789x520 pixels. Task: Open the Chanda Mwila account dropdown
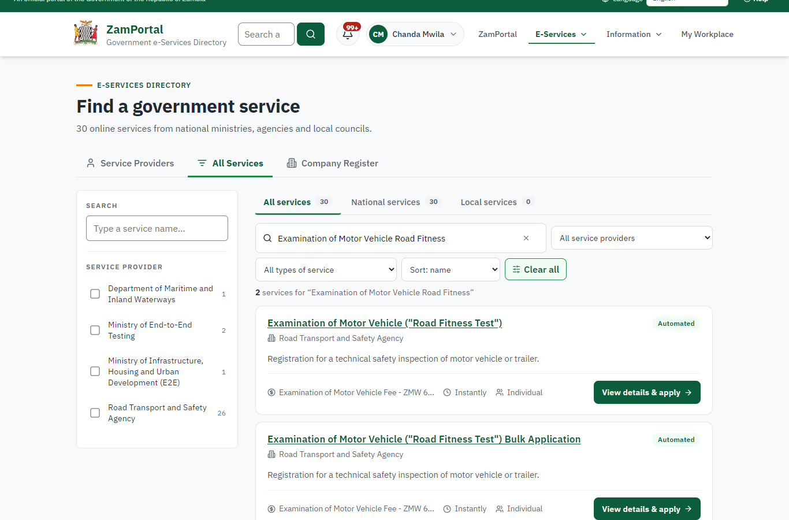pyautogui.click(x=415, y=34)
